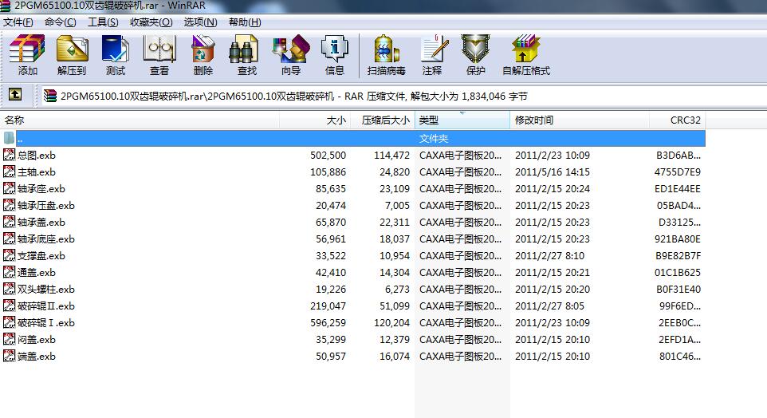Screen dimensions: 767x418
Task: Sort by the 压缩后大小 column header
Action: 383,120
